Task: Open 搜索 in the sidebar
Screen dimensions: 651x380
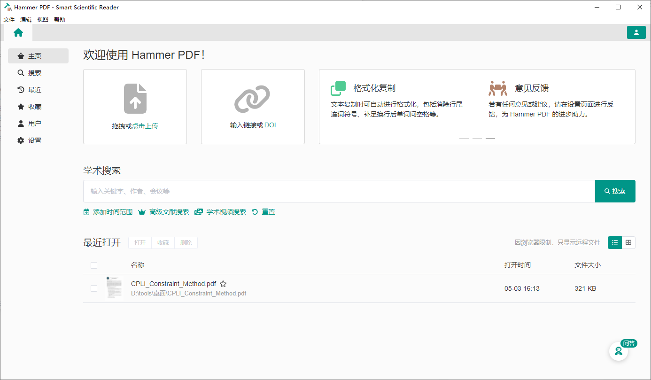Action: (38, 73)
